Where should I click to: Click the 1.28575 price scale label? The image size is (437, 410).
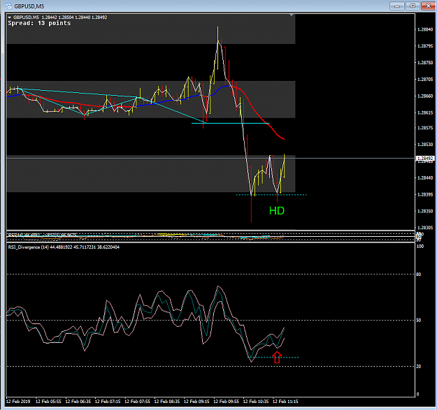425,128
